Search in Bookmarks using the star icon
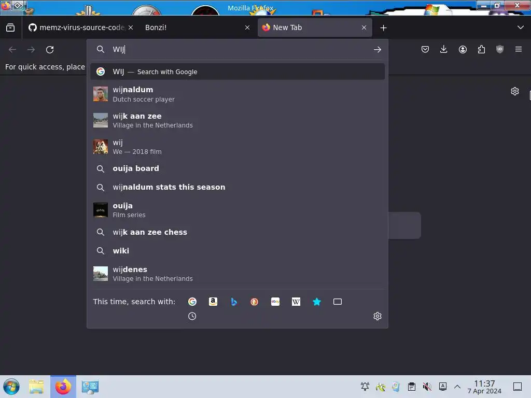The width and height of the screenshot is (531, 398). coord(317,302)
